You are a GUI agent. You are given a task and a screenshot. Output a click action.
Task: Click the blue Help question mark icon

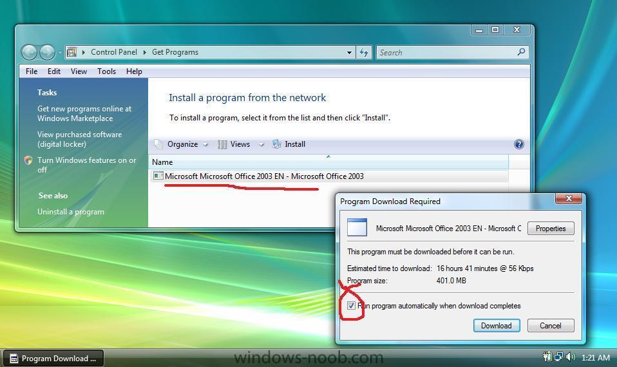(518, 144)
